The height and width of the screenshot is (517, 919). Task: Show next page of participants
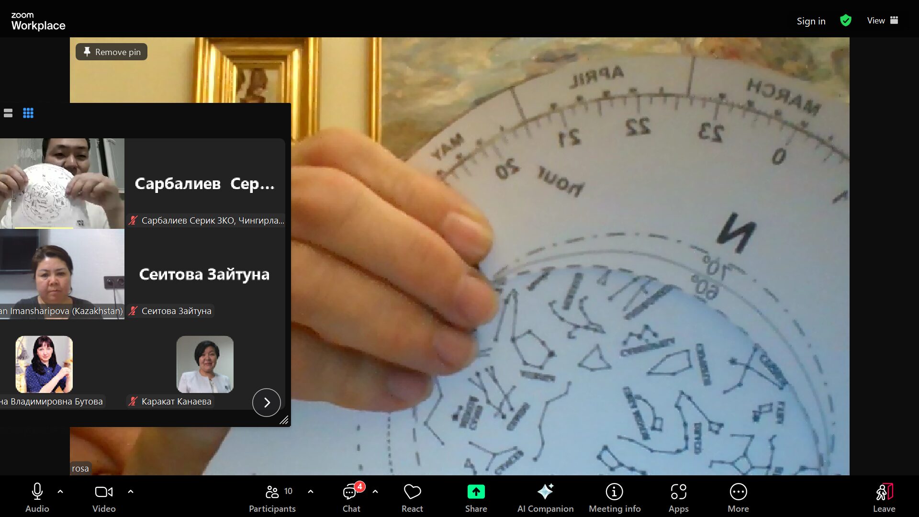point(267,403)
